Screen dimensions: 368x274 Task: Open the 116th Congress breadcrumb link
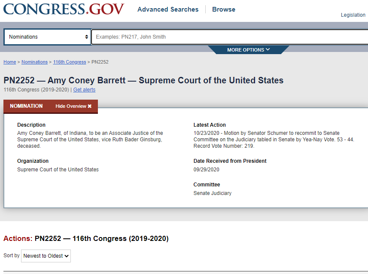[x=70, y=62]
